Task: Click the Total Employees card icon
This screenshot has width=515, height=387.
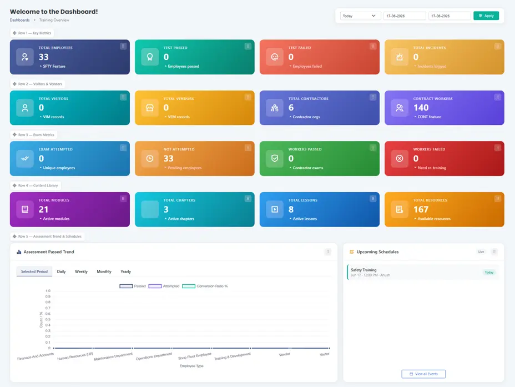Action: 25,57
